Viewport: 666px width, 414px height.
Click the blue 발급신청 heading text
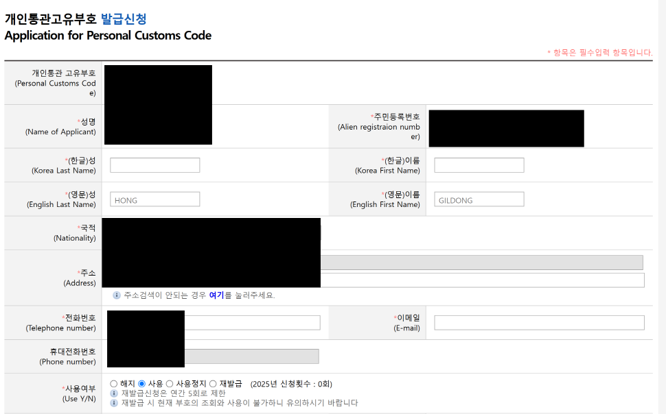coord(124,19)
